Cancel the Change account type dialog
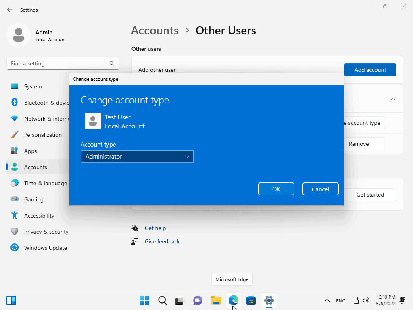The image size is (413, 310). tap(320, 189)
